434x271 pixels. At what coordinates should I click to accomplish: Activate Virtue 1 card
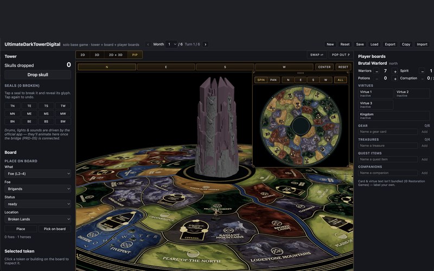375,93
